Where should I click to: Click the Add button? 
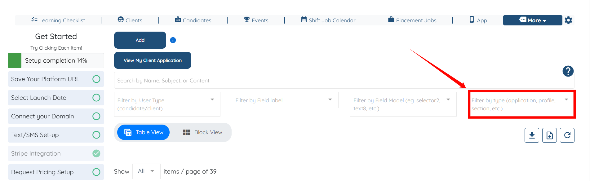(x=140, y=40)
